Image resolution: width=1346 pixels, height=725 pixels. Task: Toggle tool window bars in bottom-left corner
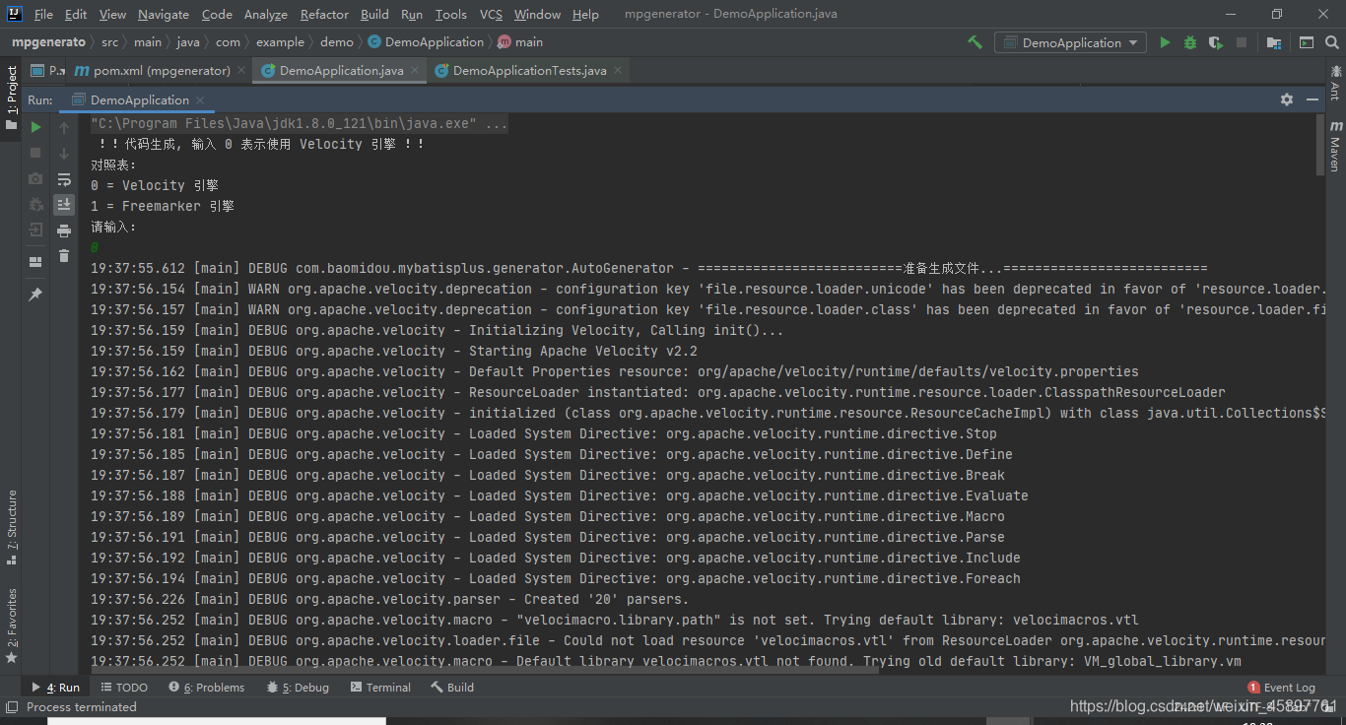pyautogui.click(x=12, y=707)
